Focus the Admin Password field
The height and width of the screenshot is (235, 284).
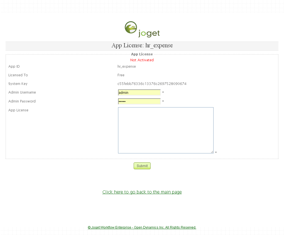(139, 101)
